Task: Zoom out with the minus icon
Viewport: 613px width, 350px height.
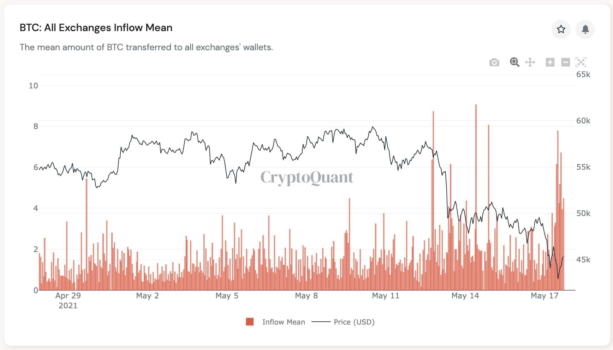Action: tap(566, 63)
